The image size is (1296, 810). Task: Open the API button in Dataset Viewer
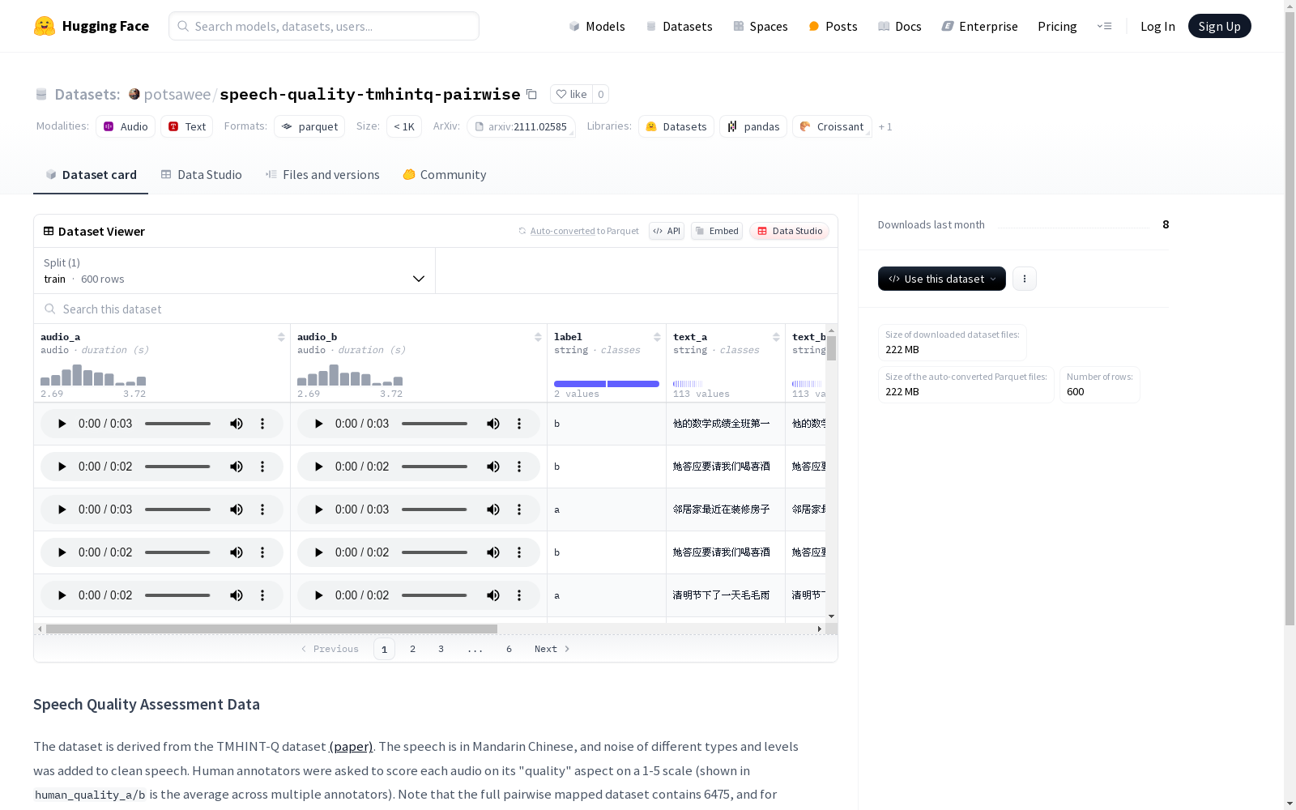(x=667, y=231)
